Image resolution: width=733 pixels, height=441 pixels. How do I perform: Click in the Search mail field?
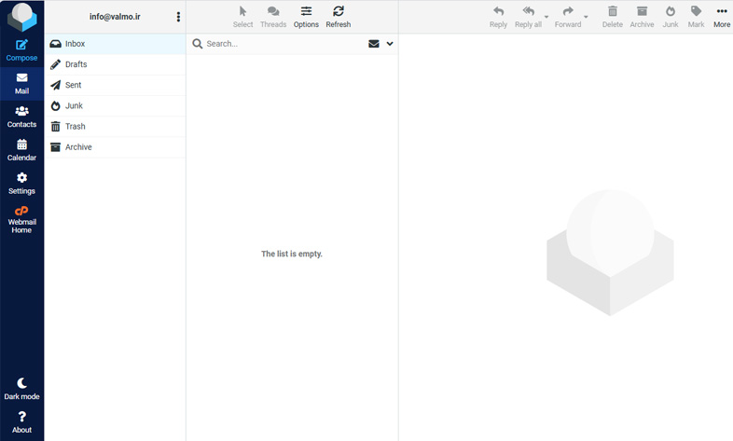280,44
